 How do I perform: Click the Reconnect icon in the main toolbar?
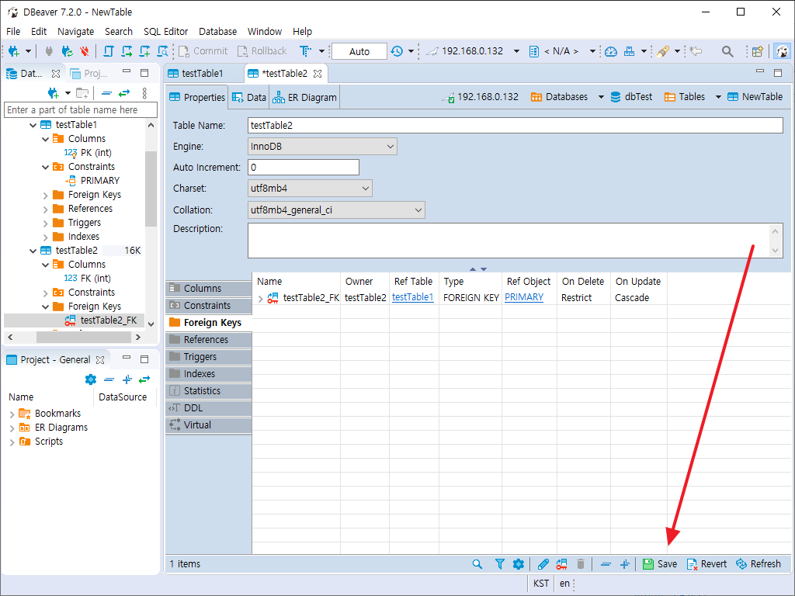[67, 51]
